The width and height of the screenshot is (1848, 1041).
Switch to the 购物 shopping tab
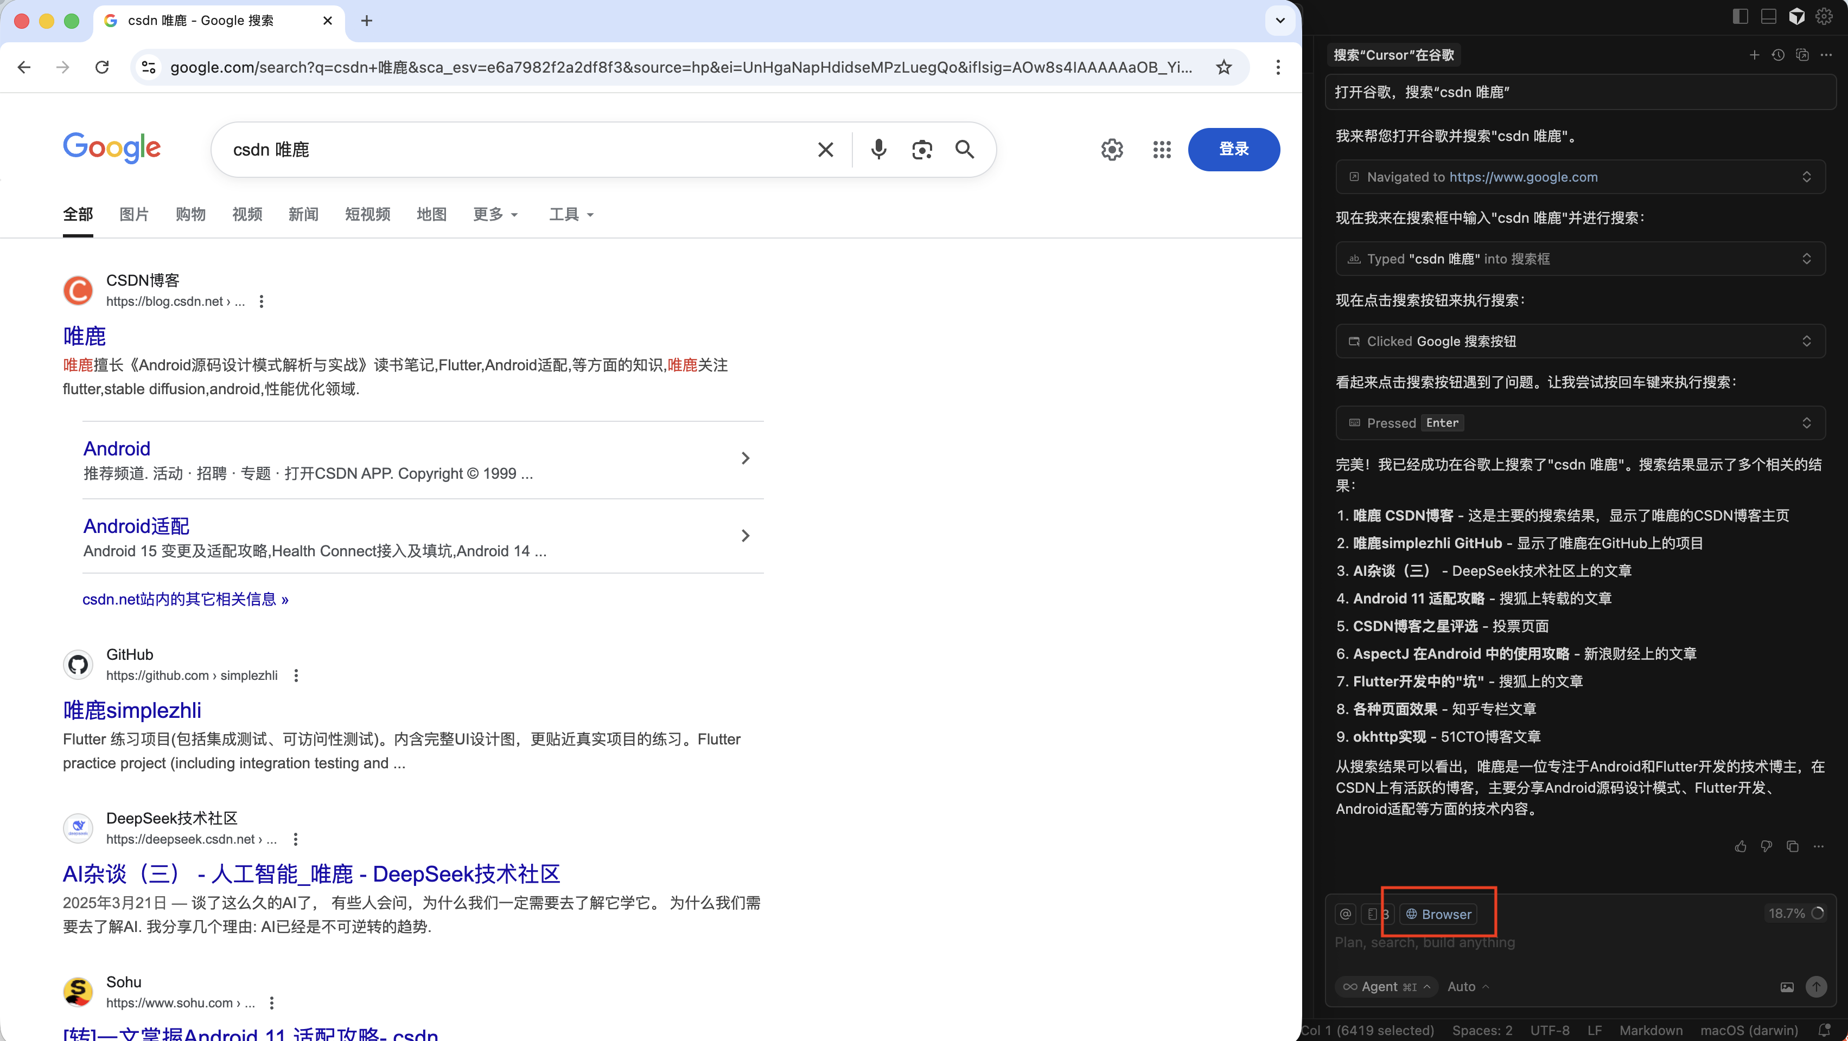coord(191,214)
